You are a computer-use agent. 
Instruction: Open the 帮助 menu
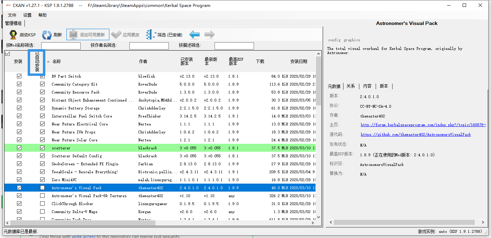click(x=43, y=15)
